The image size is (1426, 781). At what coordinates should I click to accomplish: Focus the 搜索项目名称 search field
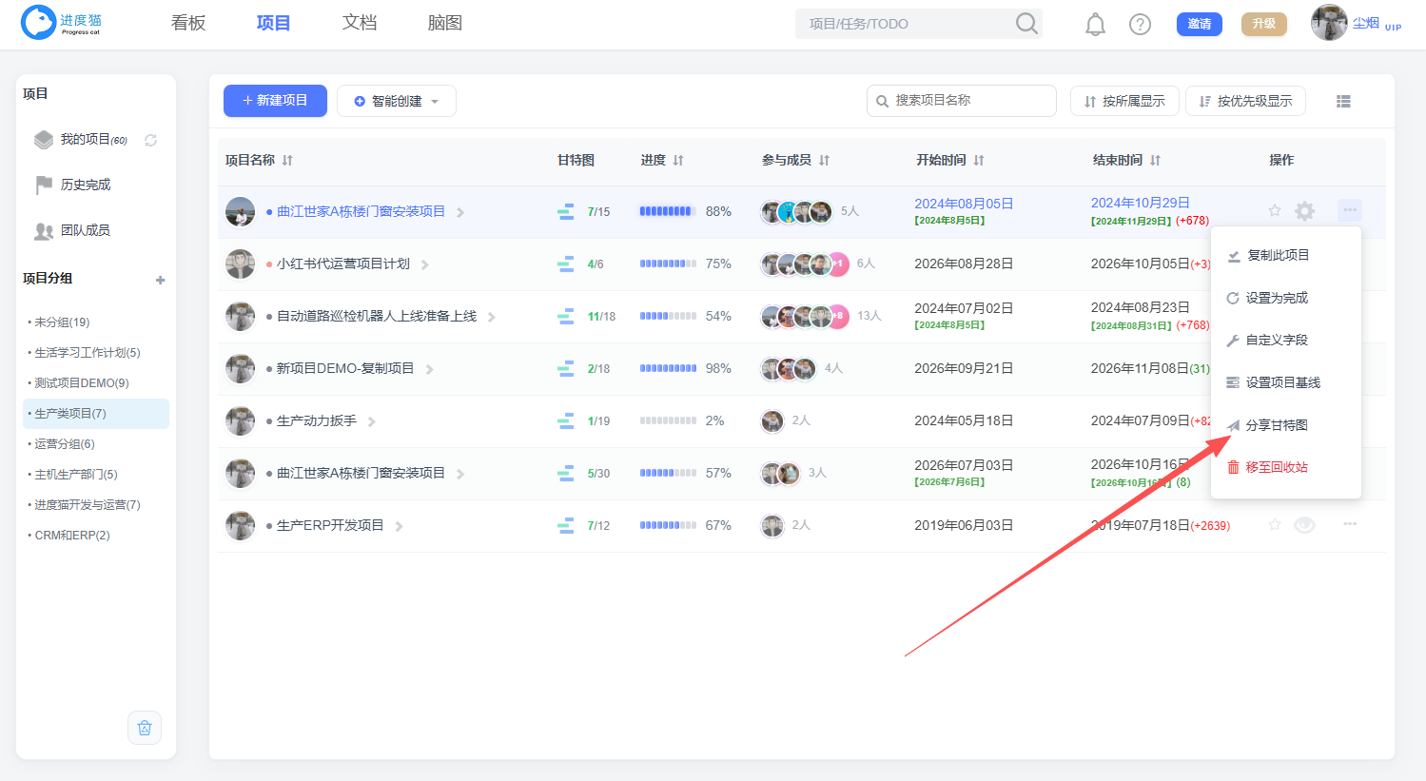pyautogui.click(x=962, y=101)
